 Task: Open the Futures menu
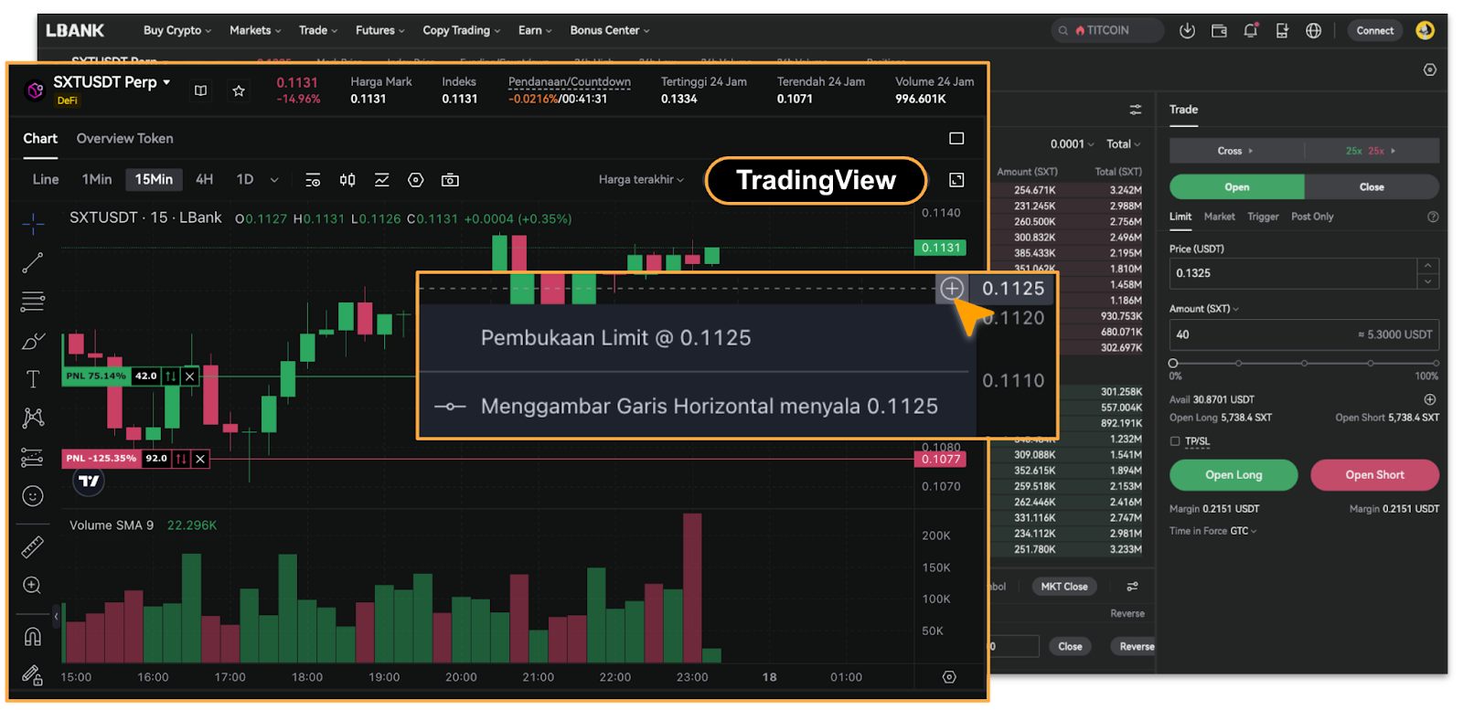[380, 30]
